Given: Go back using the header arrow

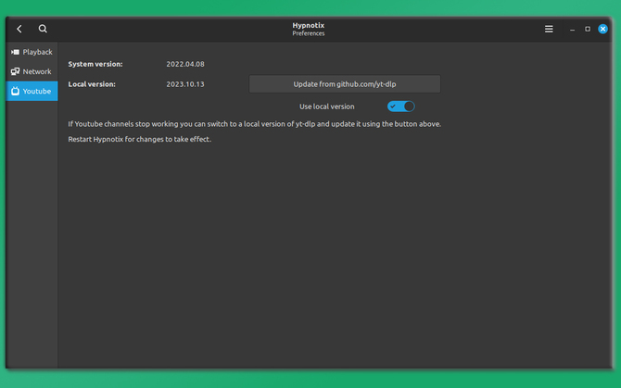Looking at the screenshot, I should pyautogui.click(x=19, y=29).
